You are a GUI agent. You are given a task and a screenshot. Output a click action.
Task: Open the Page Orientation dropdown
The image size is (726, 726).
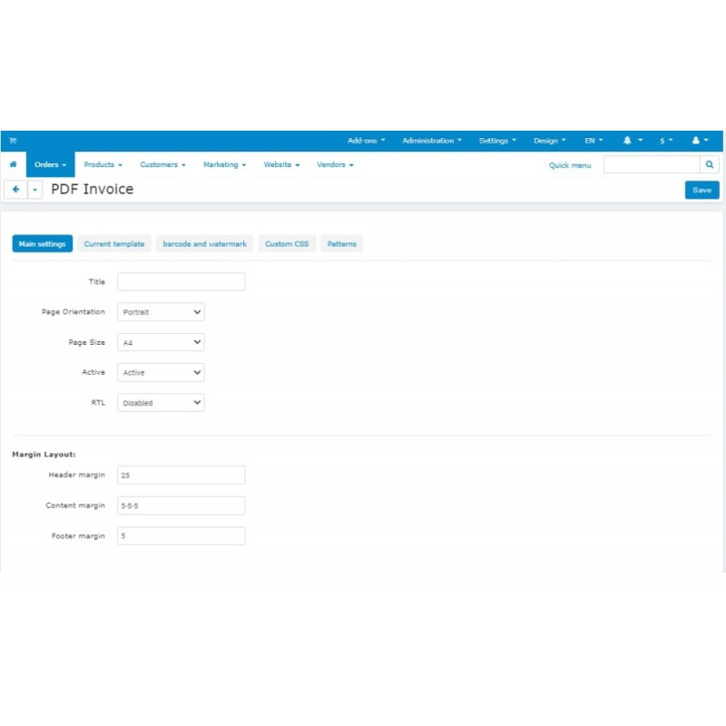pos(160,311)
